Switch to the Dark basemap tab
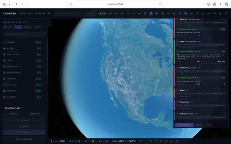231x144 pixels. (x=28, y=27)
